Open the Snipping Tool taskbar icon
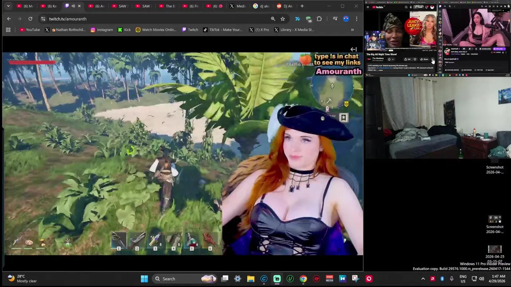This screenshot has height=287, width=511. 355,279
